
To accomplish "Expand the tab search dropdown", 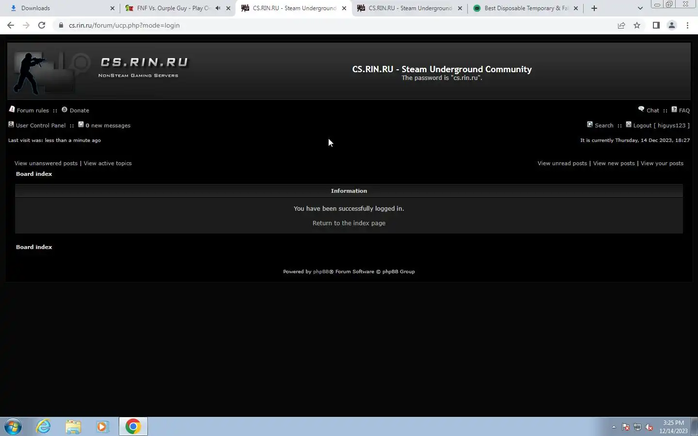I will coord(640,8).
